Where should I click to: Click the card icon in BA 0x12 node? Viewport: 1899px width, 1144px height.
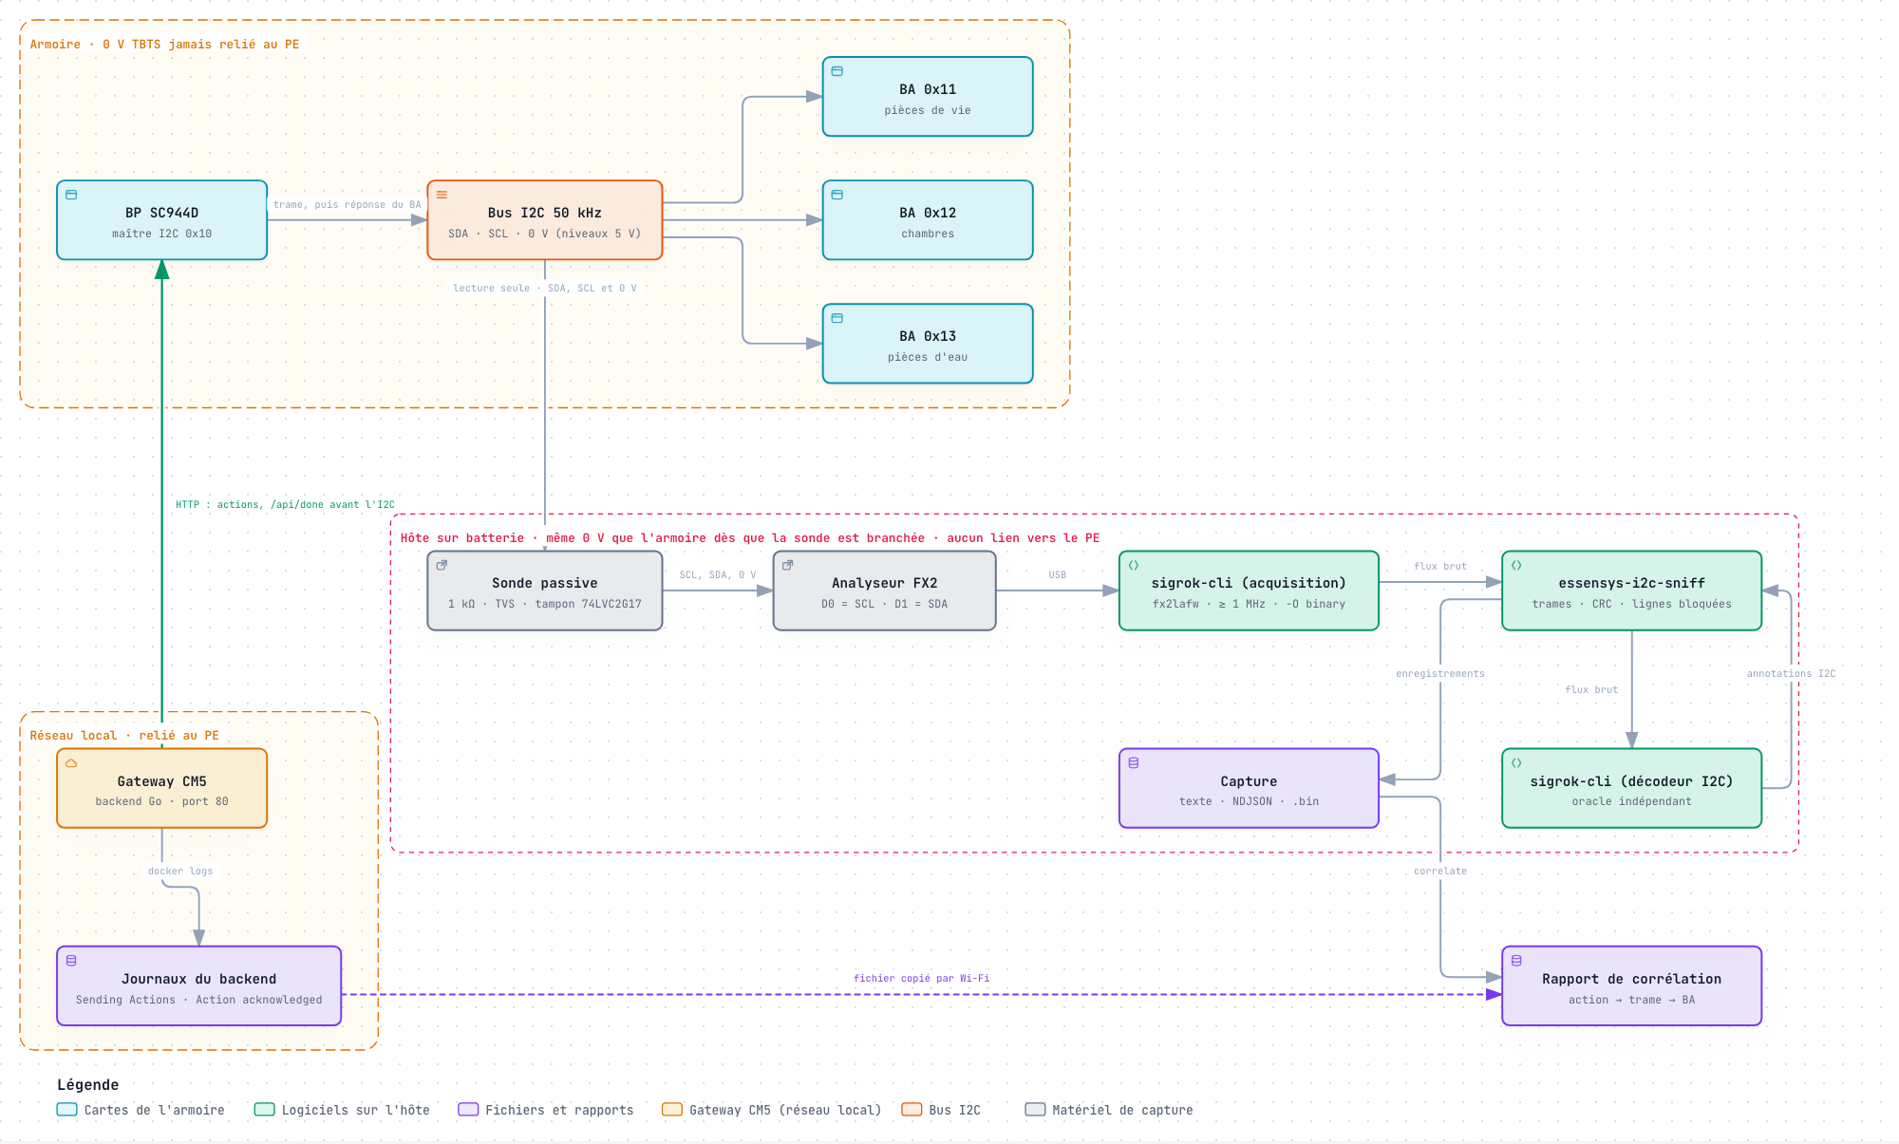[x=837, y=195]
